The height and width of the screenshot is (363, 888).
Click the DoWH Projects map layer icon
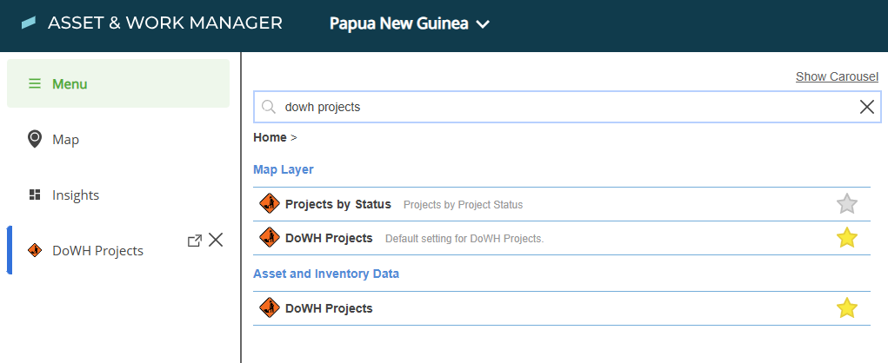pyautogui.click(x=270, y=238)
